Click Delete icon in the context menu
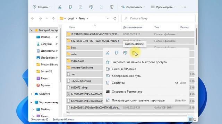This screenshot has width=222, height=124. (134, 53)
